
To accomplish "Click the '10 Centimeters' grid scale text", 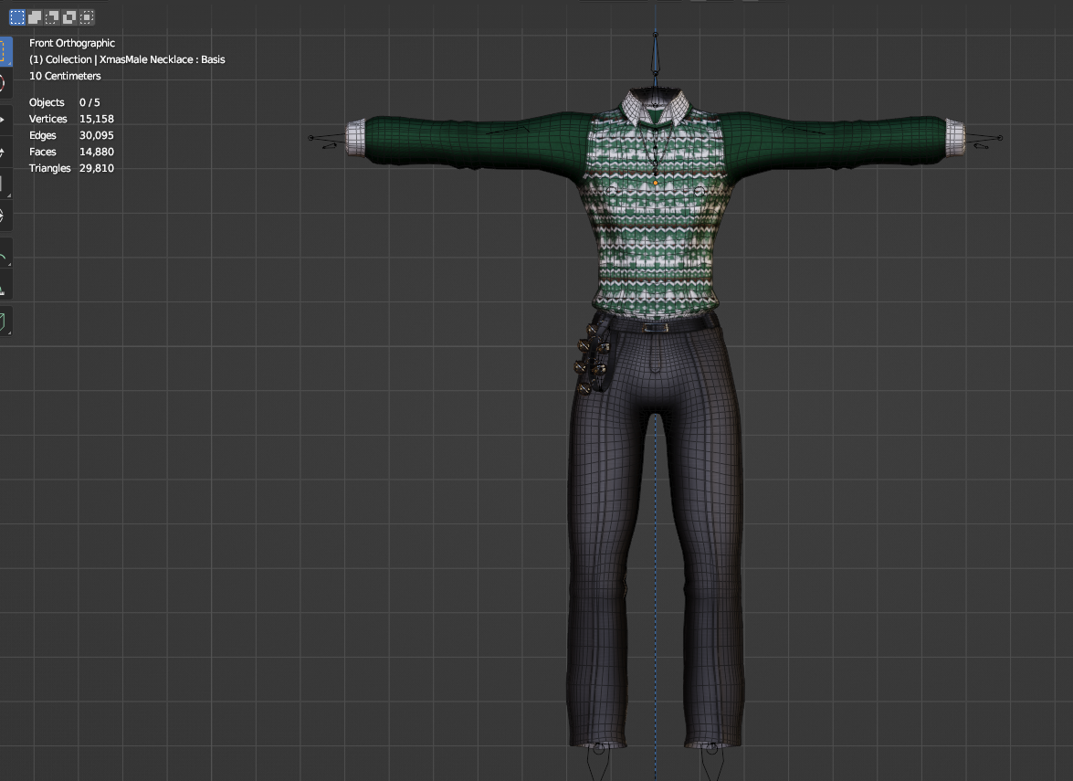I will tap(65, 76).
